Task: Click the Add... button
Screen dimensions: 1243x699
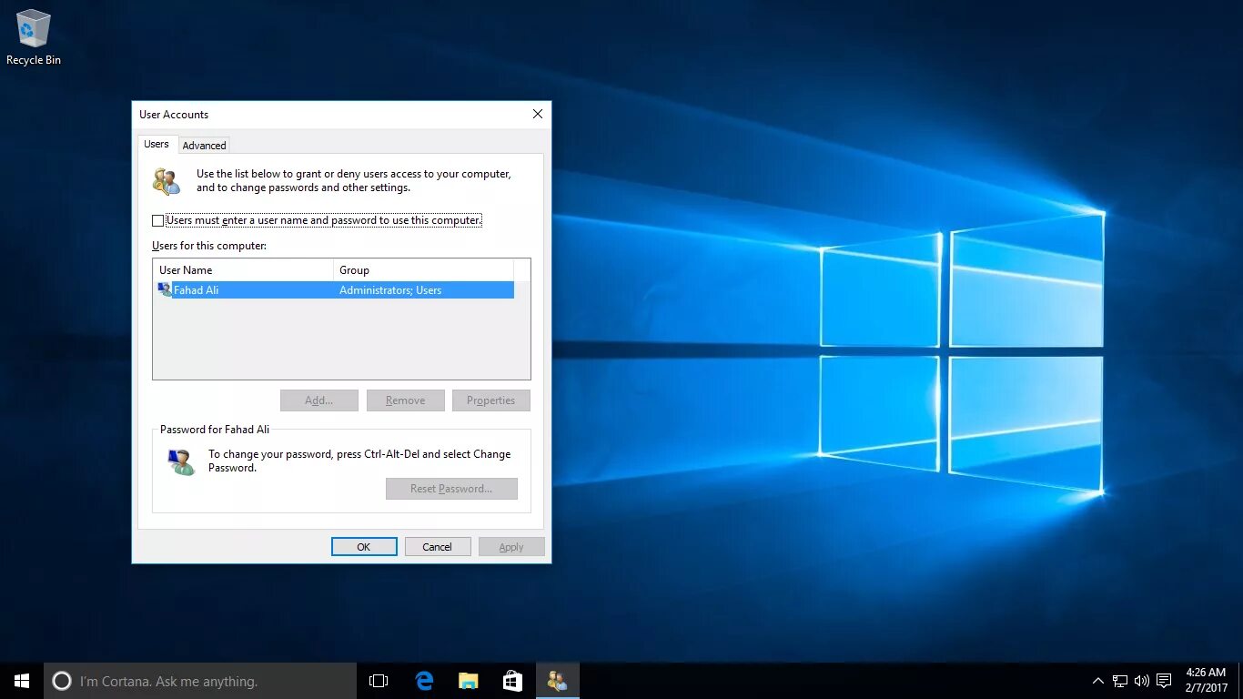Action: [319, 400]
